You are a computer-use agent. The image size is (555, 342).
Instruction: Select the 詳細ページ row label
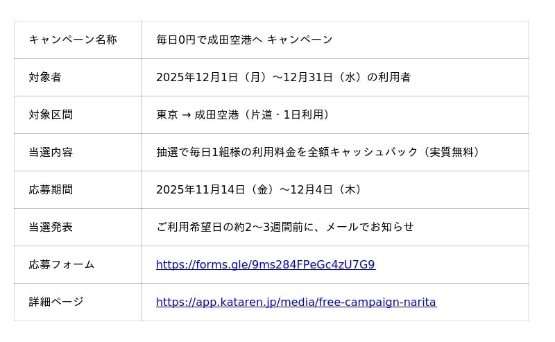(x=56, y=302)
